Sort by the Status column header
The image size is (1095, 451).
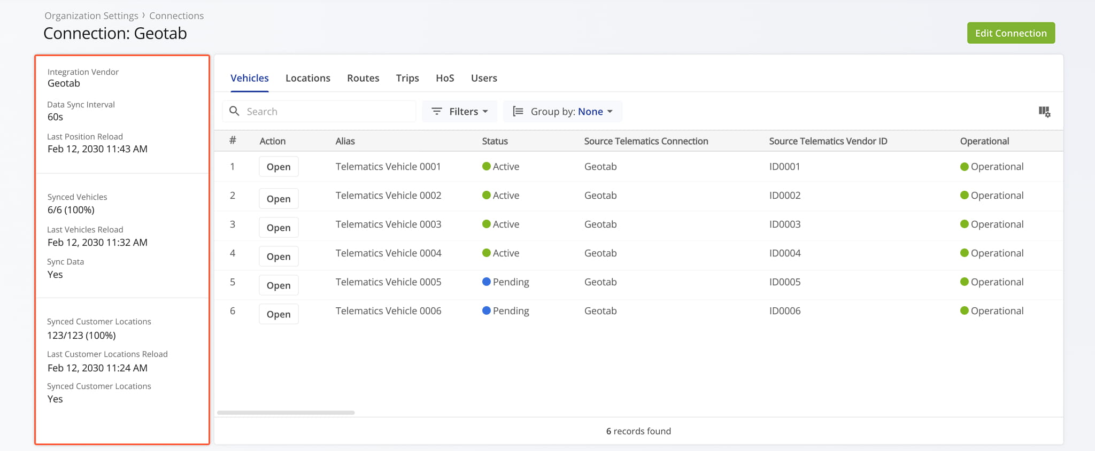(x=495, y=141)
